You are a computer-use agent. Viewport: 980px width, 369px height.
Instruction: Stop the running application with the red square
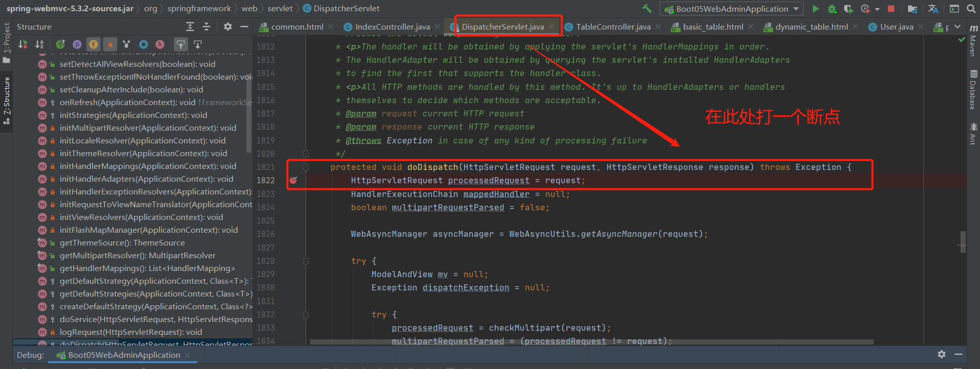(891, 9)
